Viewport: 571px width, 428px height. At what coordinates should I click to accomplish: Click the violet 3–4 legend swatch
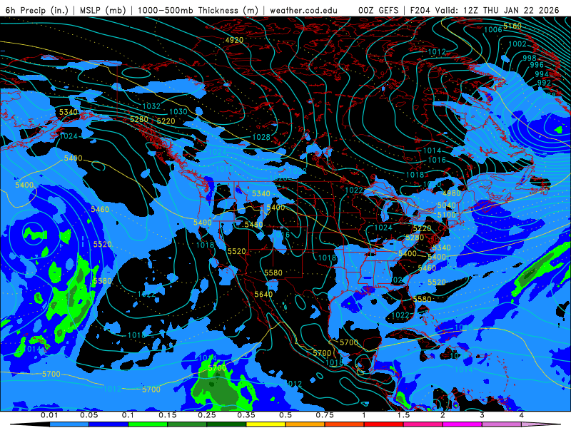coord(502,424)
